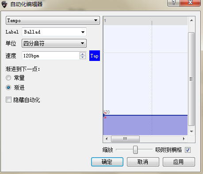Click the 确定 button
The image size is (203, 174).
click(107, 162)
